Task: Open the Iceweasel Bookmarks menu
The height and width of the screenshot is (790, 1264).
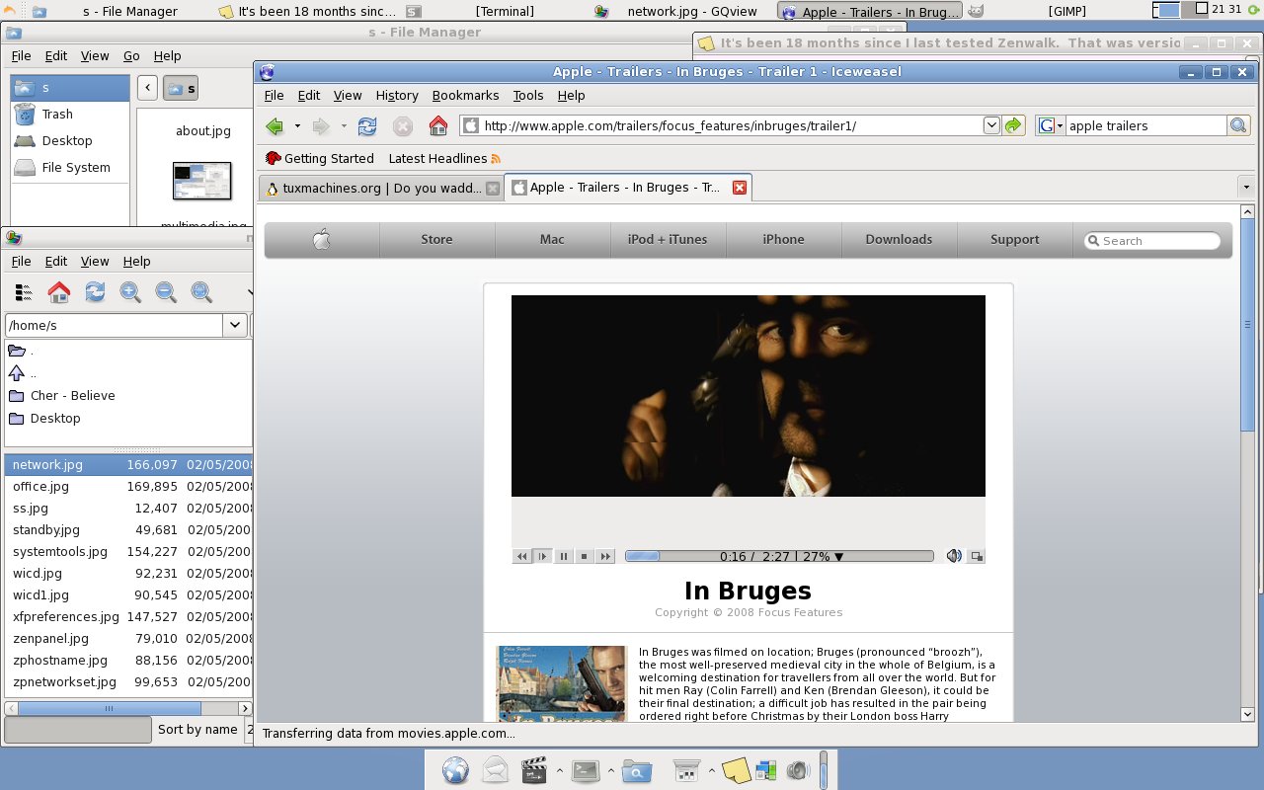Action: click(x=465, y=95)
